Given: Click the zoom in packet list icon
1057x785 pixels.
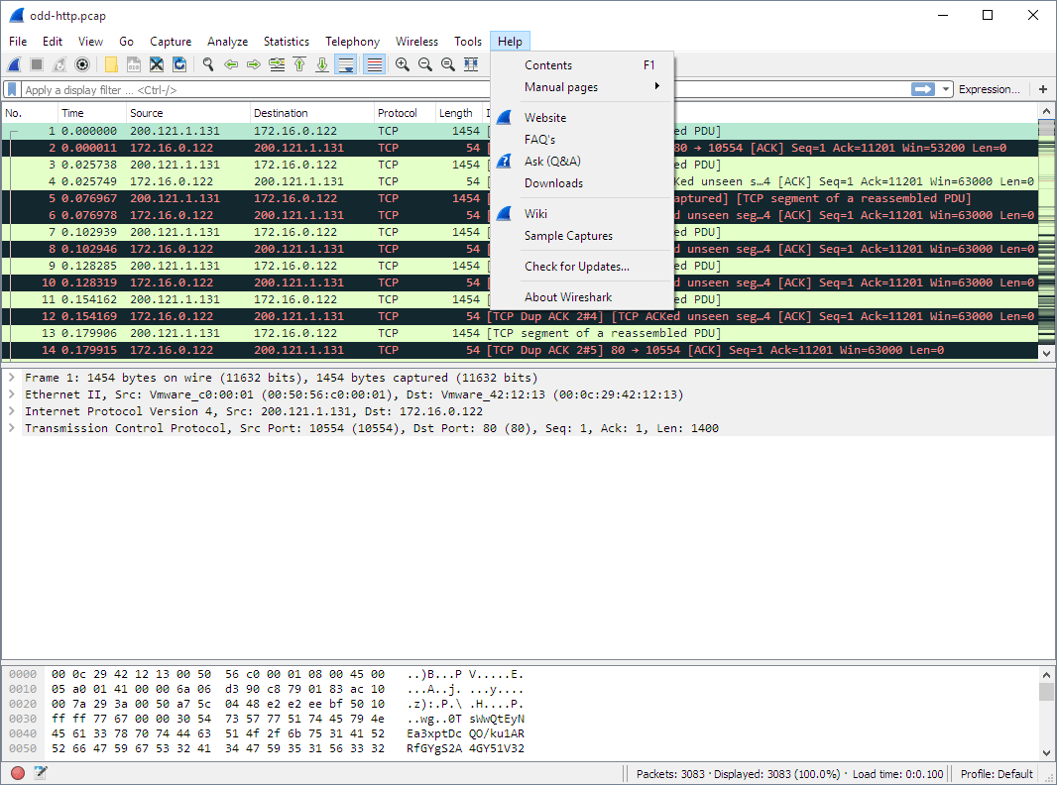Looking at the screenshot, I should 404,63.
